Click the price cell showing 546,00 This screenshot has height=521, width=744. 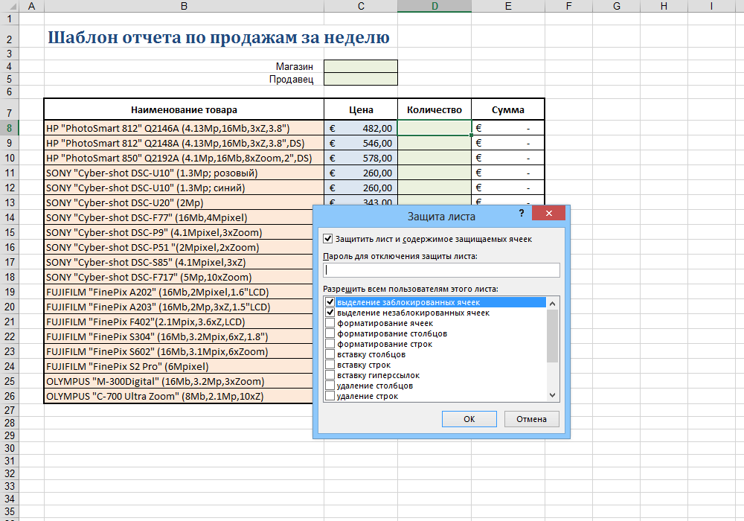point(361,143)
